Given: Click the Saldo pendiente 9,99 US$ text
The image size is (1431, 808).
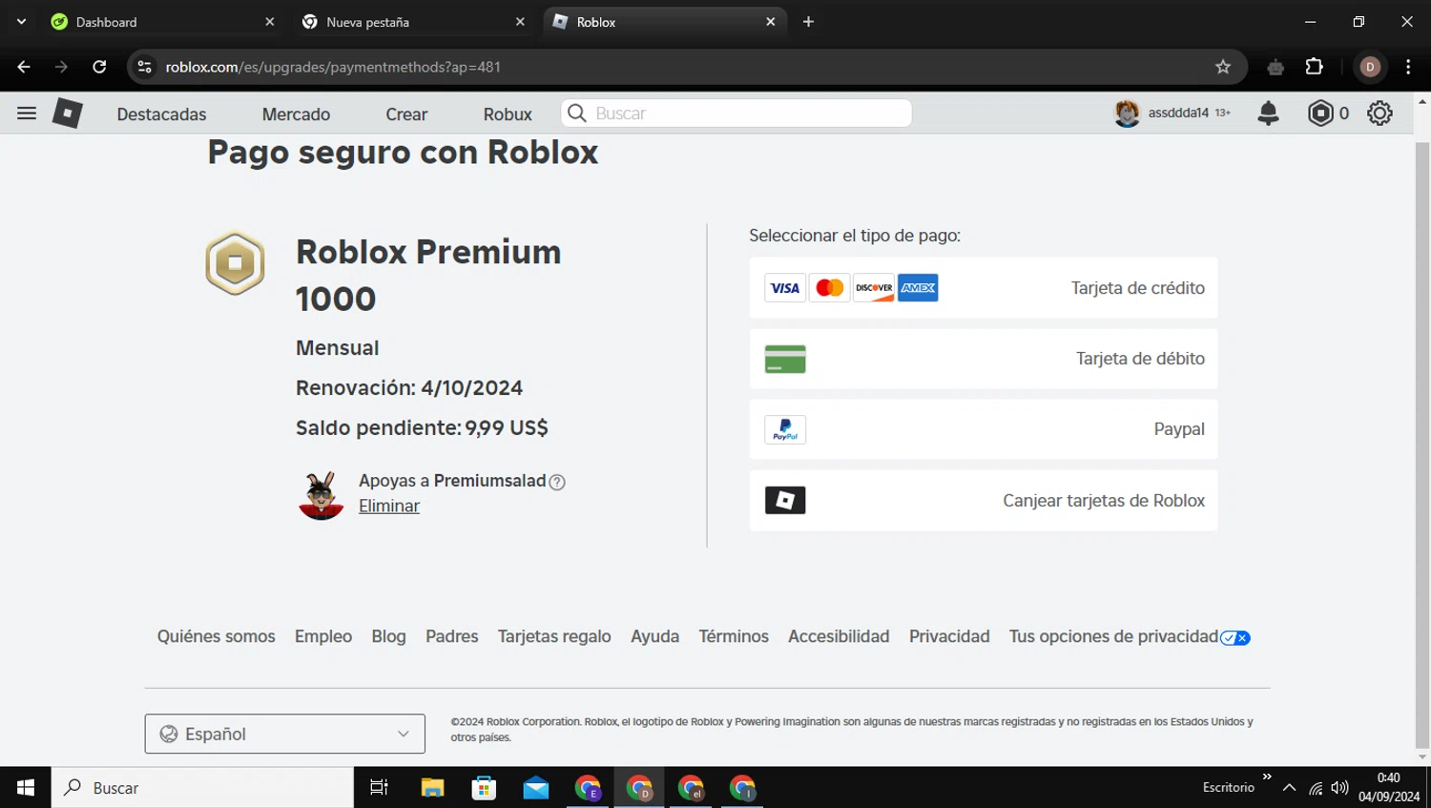Looking at the screenshot, I should click(422, 428).
